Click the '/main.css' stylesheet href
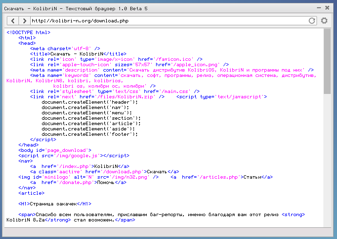 (x=175, y=92)
